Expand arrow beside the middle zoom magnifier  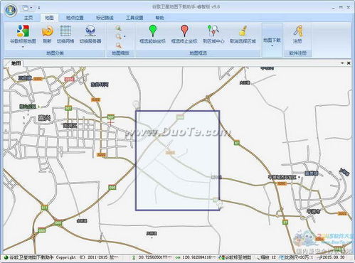(124, 36)
